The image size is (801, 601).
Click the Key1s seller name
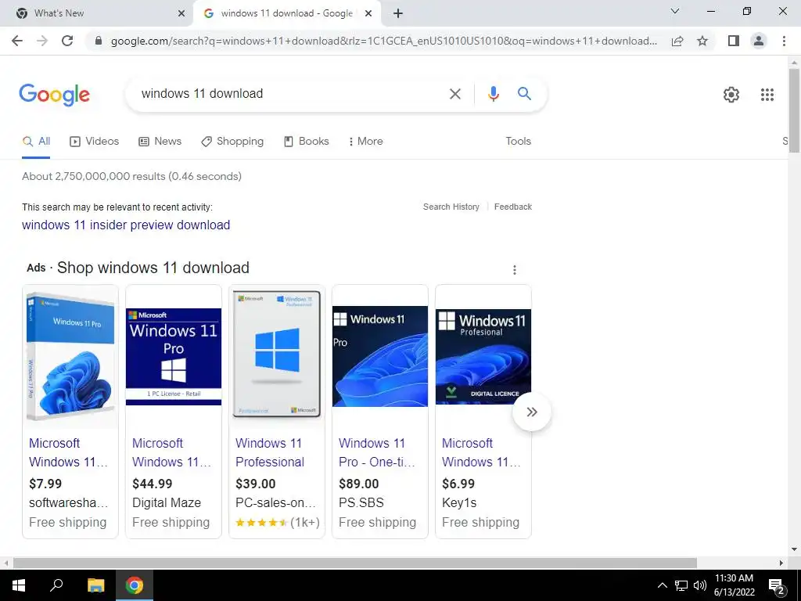point(459,503)
